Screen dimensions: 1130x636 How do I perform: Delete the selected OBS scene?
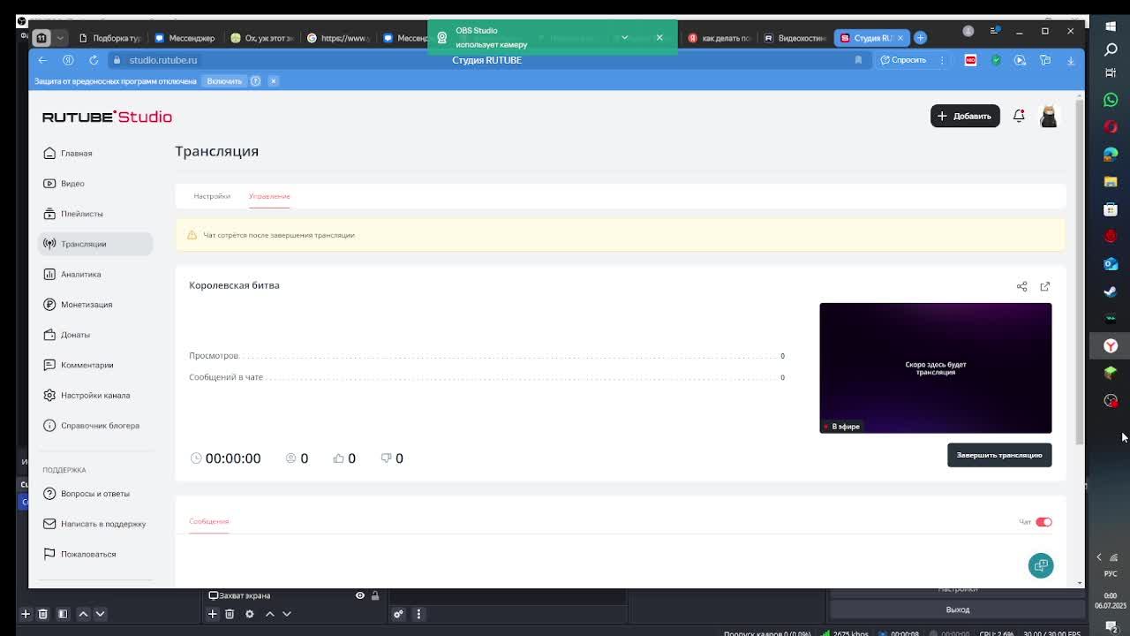click(42, 614)
